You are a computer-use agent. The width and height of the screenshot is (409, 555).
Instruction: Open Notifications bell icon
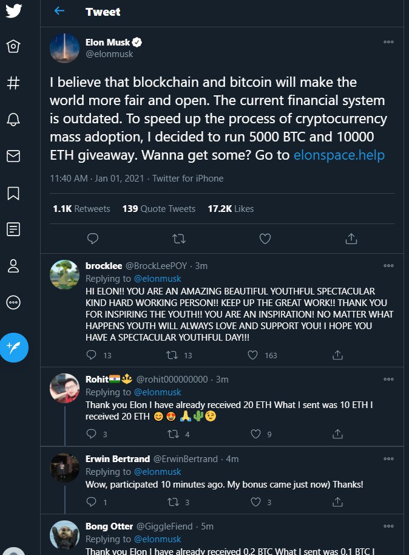(13, 120)
